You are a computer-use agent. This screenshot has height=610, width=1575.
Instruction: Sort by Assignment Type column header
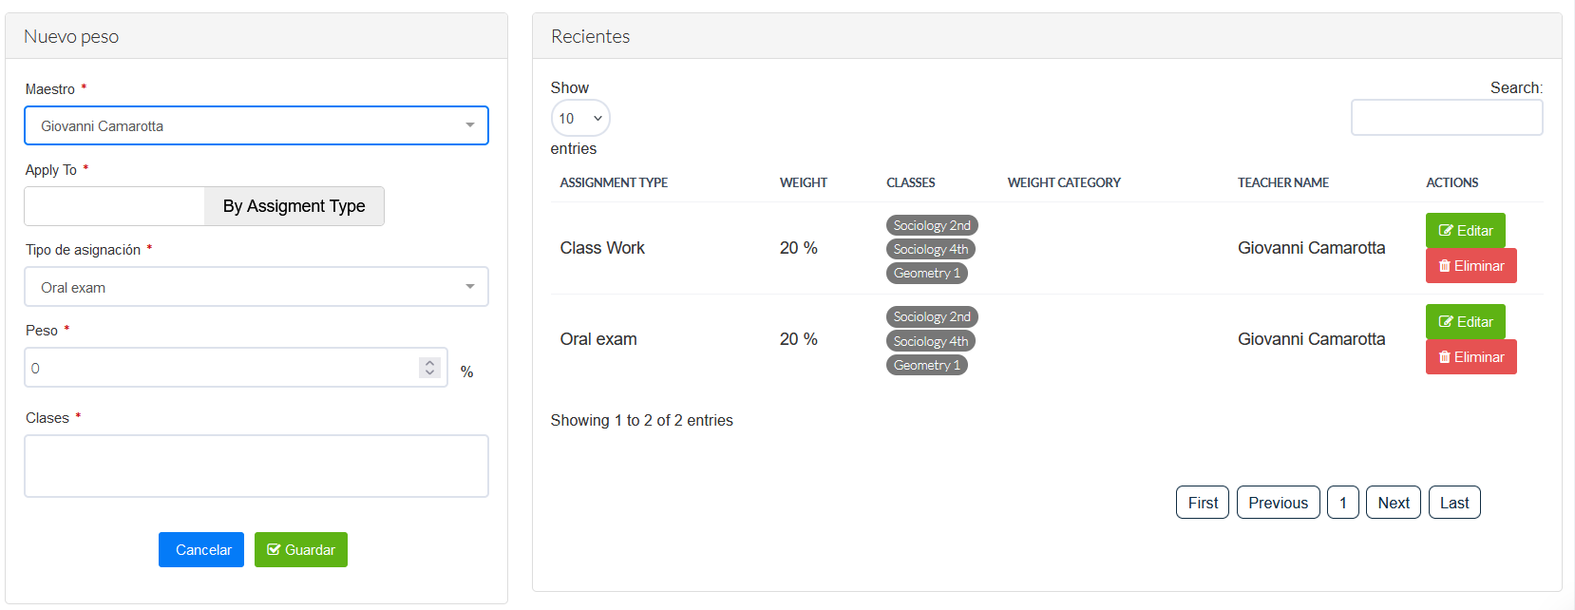coord(614,182)
